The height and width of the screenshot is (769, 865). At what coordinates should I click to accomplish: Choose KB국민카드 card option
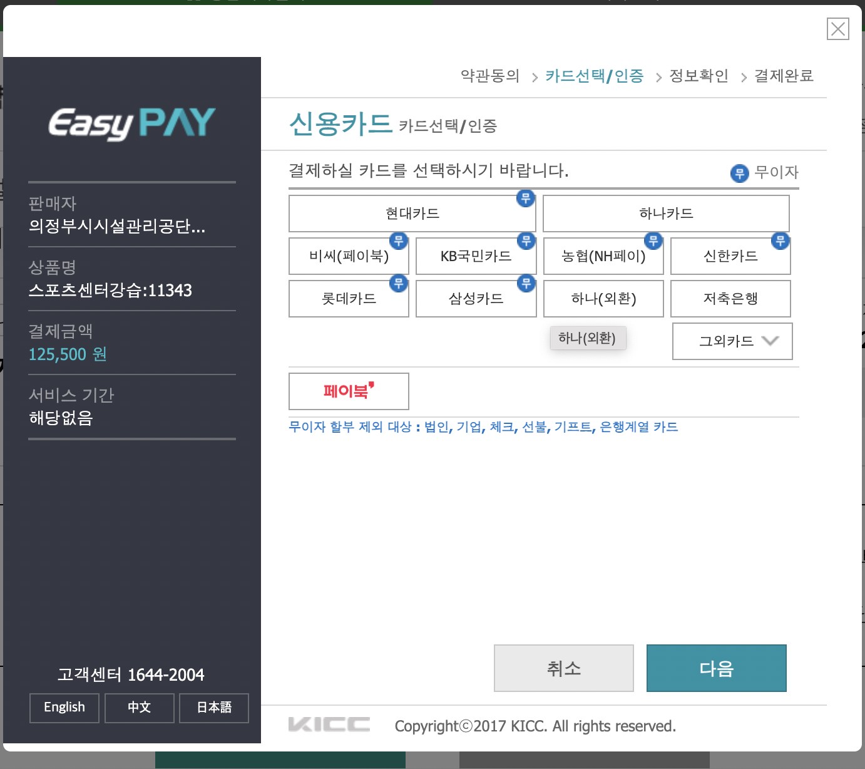click(x=476, y=256)
